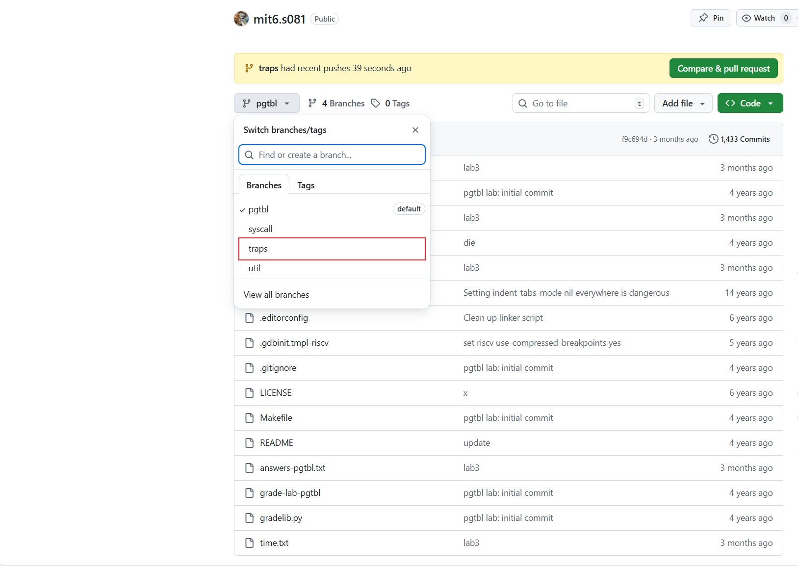
Task: Open the 4 Branches link
Action: tap(336, 103)
